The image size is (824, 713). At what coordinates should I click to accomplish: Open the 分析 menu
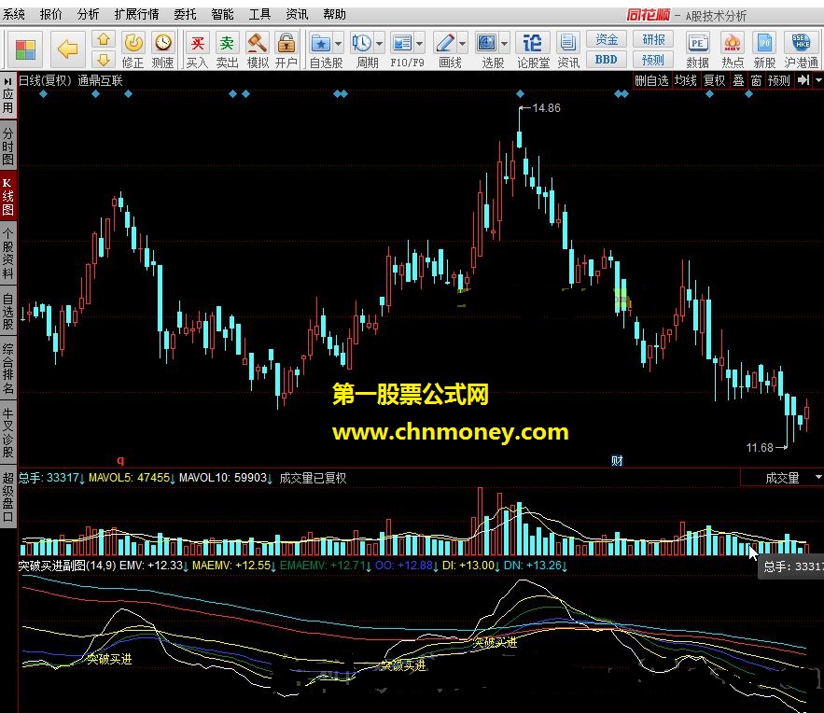pyautogui.click(x=88, y=15)
